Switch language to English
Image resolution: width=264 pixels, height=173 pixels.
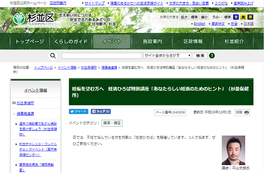point(199,24)
